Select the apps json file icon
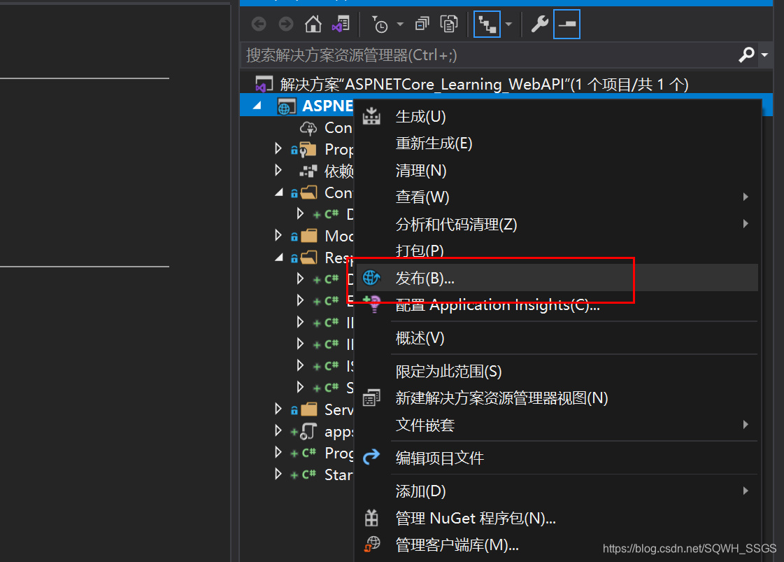The width and height of the screenshot is (784, 562). point(308,431)
